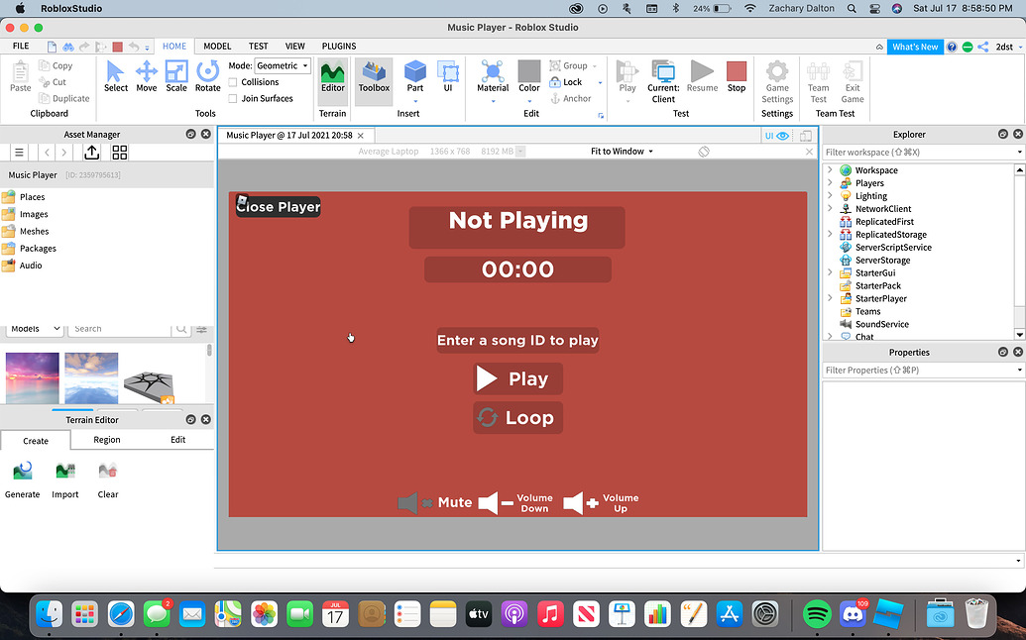The height and width of the screenshot is (640, 1026).
Task: Activate the Scale tool
Action: coord(176,76)
